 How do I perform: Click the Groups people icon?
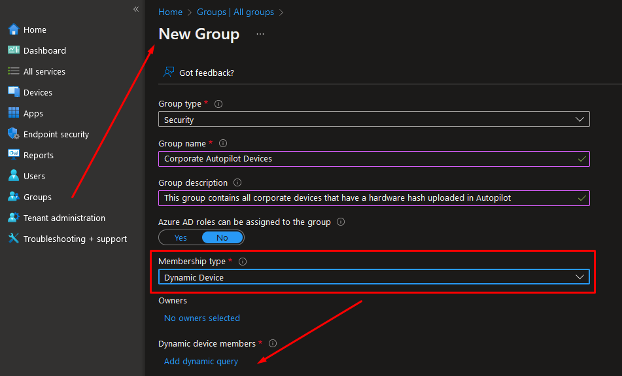(x=14, y=196)
